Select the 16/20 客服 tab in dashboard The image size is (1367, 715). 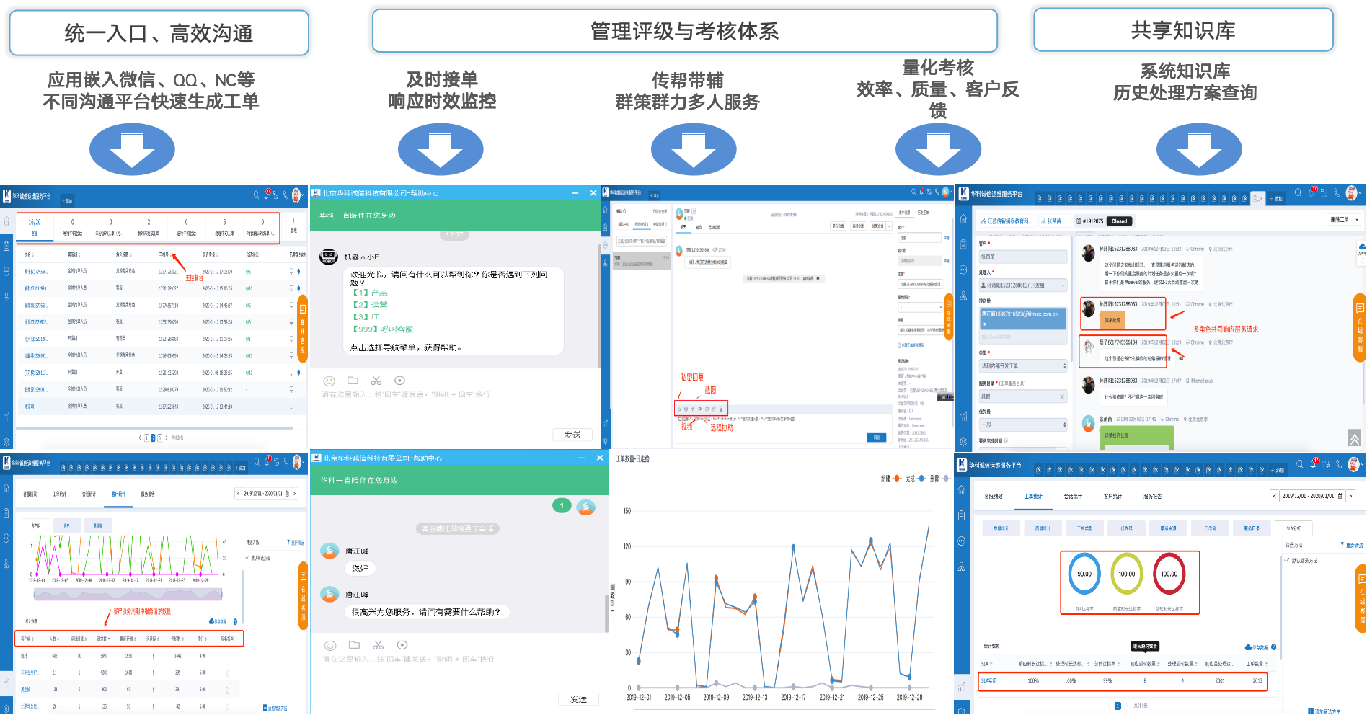[35, 226]
